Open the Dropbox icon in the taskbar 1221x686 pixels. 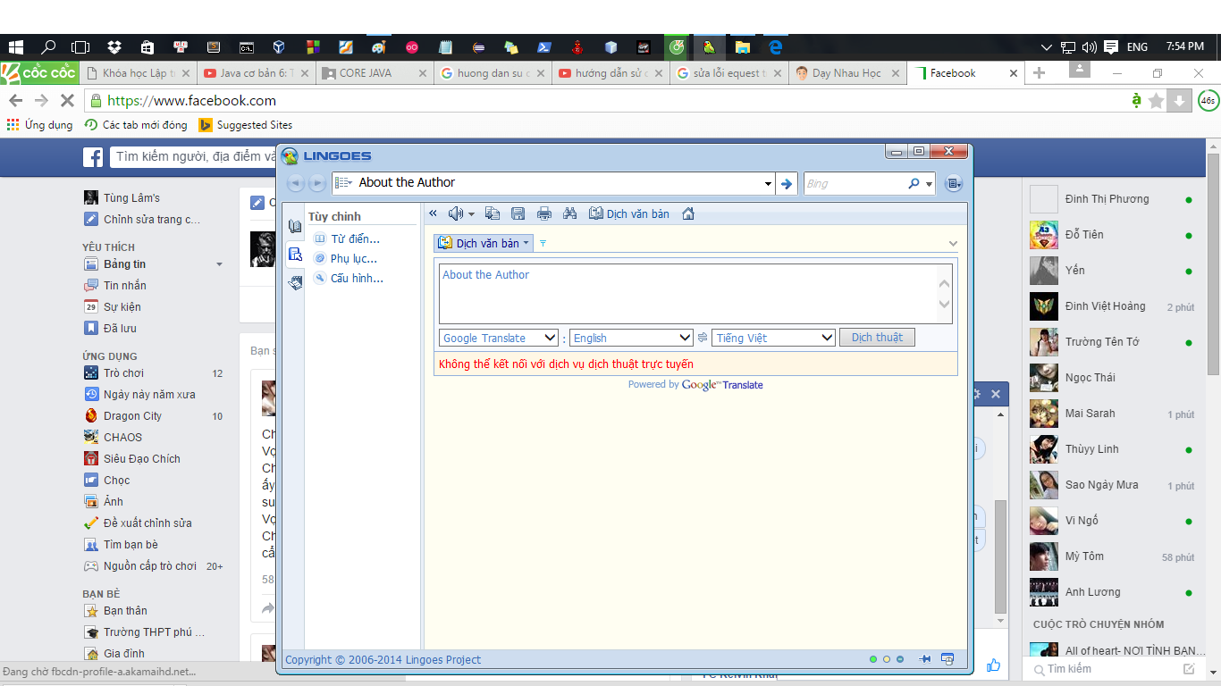point(114,47)
